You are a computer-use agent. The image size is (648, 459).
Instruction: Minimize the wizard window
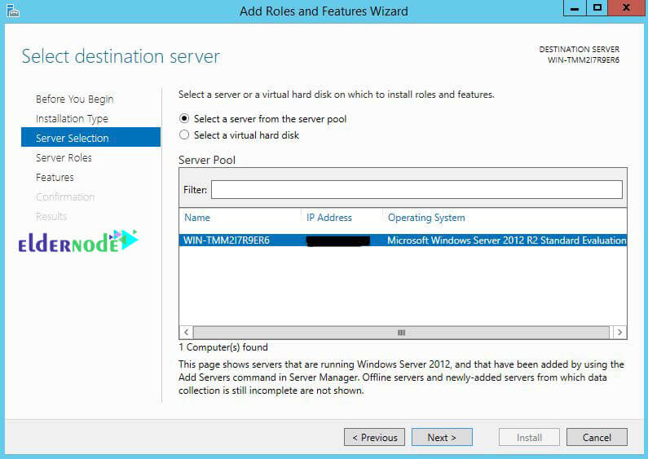coord(575,8)
